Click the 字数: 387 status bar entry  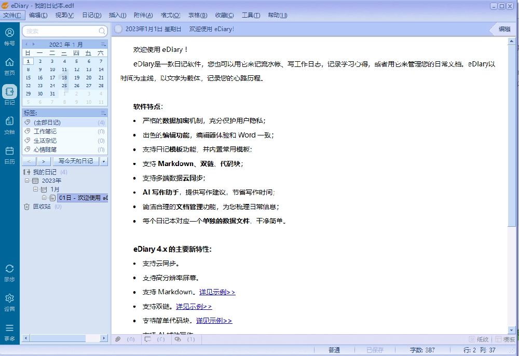tap(422, 350)
